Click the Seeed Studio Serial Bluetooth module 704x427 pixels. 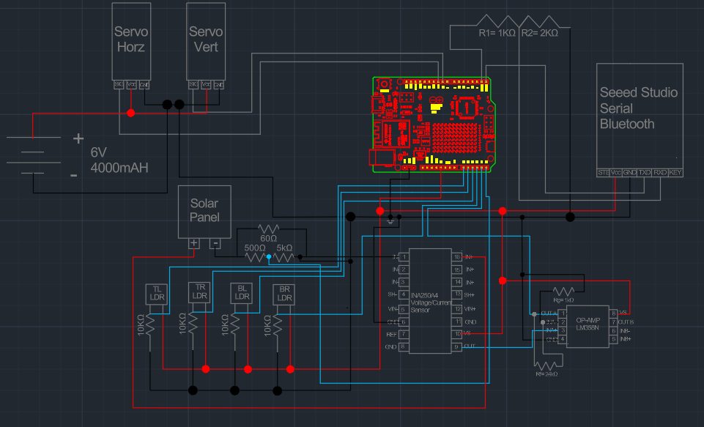pos(639,110)
